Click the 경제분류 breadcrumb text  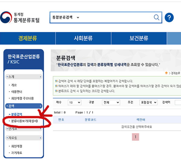175,73
